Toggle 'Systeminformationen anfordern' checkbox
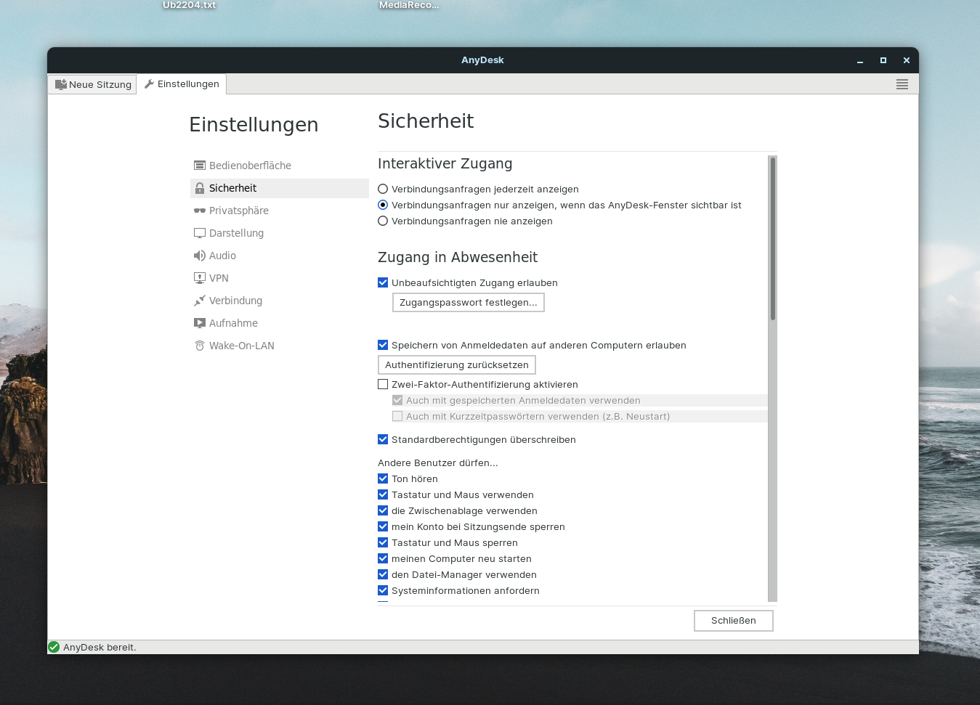Screen dimensions: 980x705 point(383,590)
